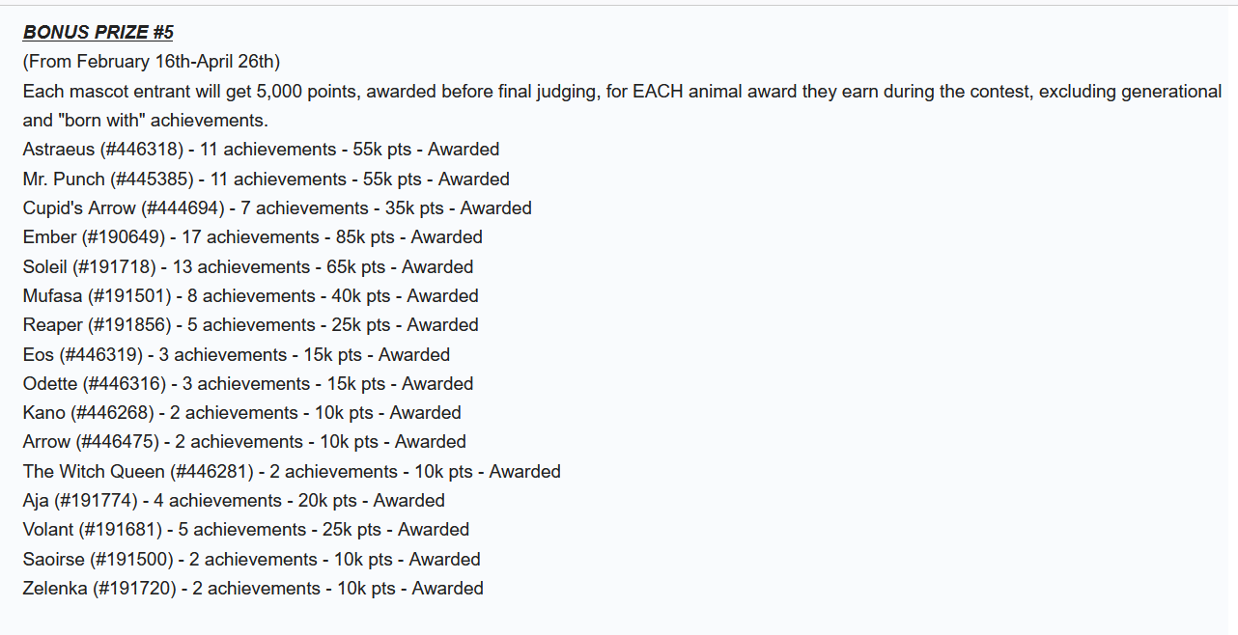This screenshot has width=1238, height=635.
Task: Click The Witch Queen (#446281) entry
Action: point(292,471)
